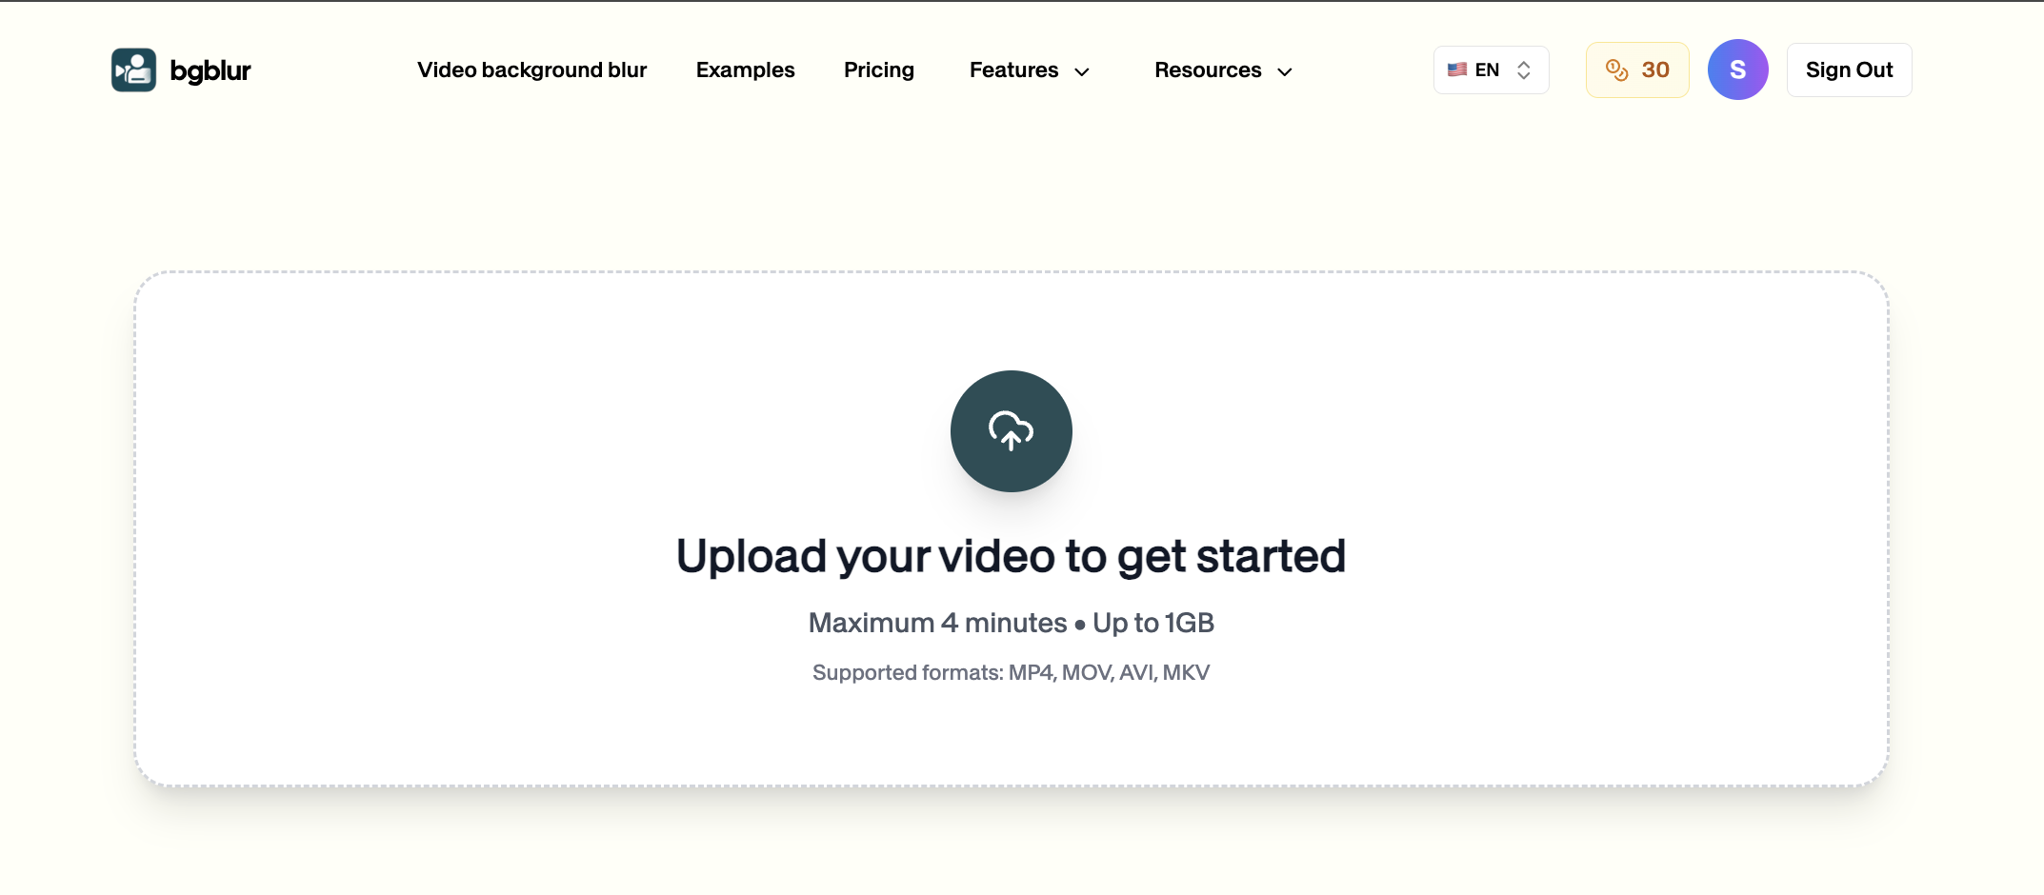Open the Video background blur page
Image resolution: width=2044 pixels, height=895 pixels.
[x=531, y=70]
